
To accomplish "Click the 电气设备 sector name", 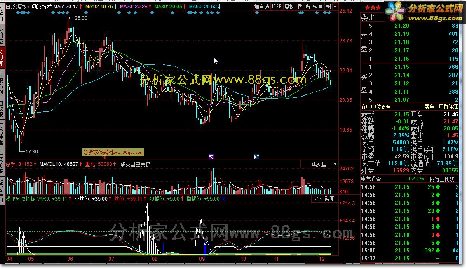I will [x=371, y=179].
